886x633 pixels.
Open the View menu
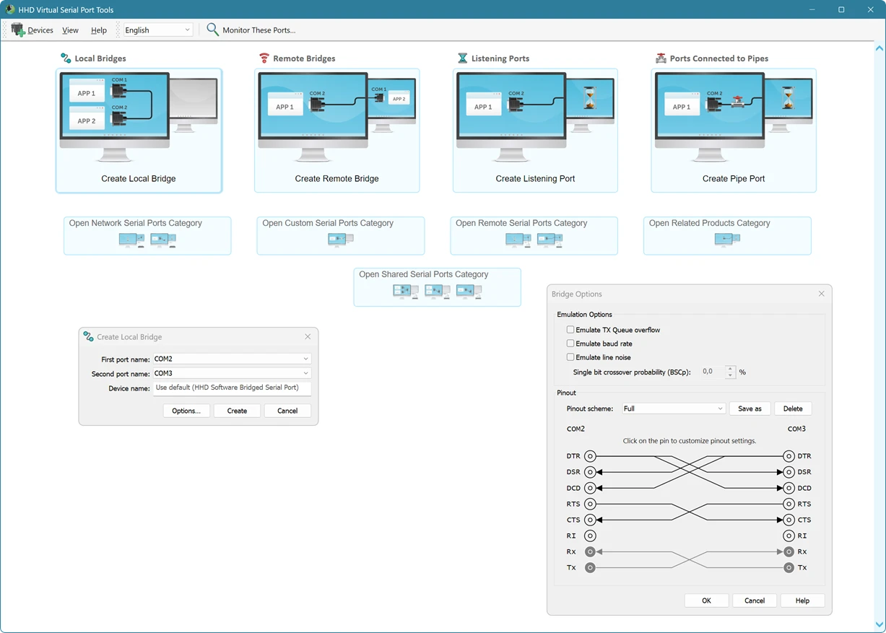(x=70, y=30)
